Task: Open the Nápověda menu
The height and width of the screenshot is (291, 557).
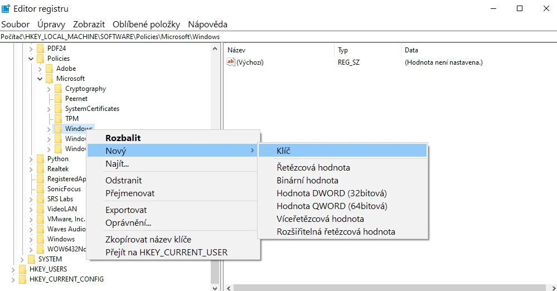Action: pos(208,24)
